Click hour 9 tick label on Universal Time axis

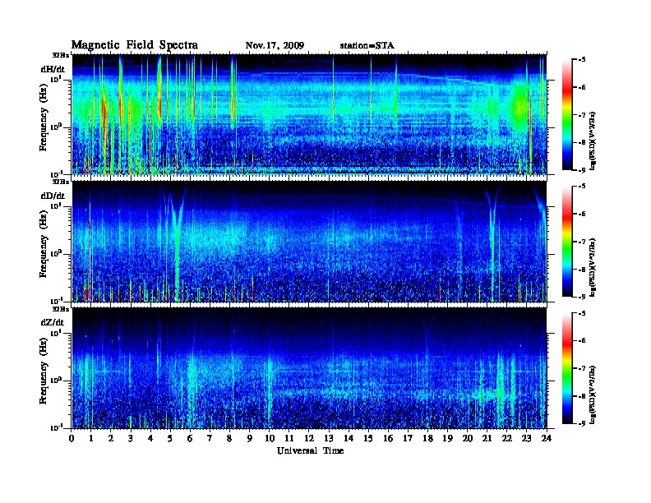(250, 439)
